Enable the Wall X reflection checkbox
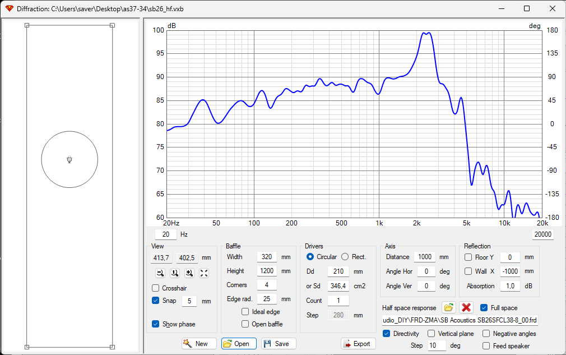Viewport: 566px width, 355px height. [468, 271]
